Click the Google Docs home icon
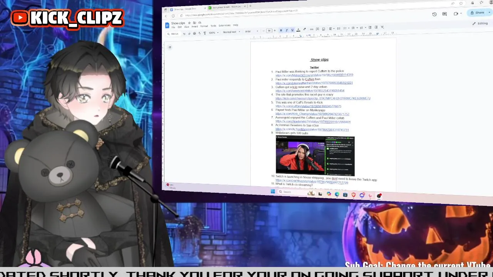Image resolution: width=493 pixels, height=277 pixels. (167, 25)
